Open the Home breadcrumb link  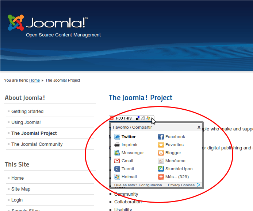coord(34,80)
